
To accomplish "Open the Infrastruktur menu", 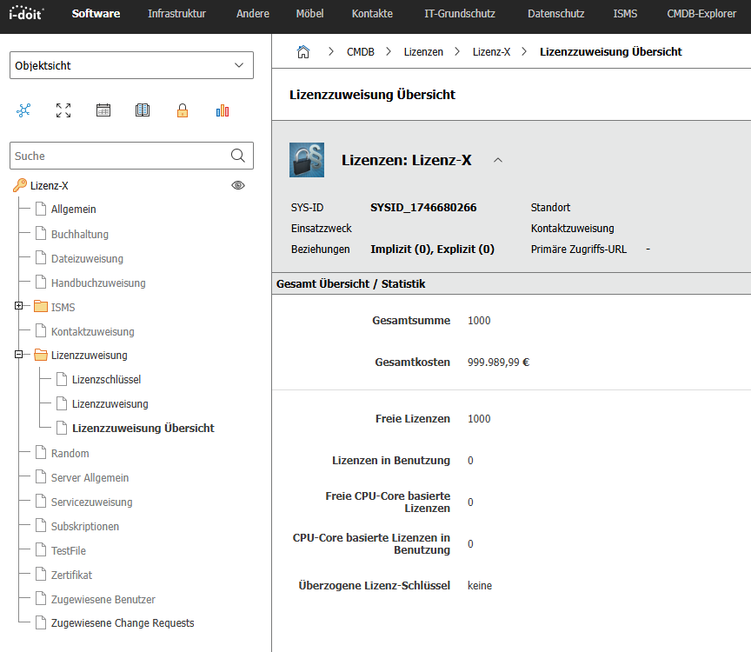I will click(x=178, y=14).
